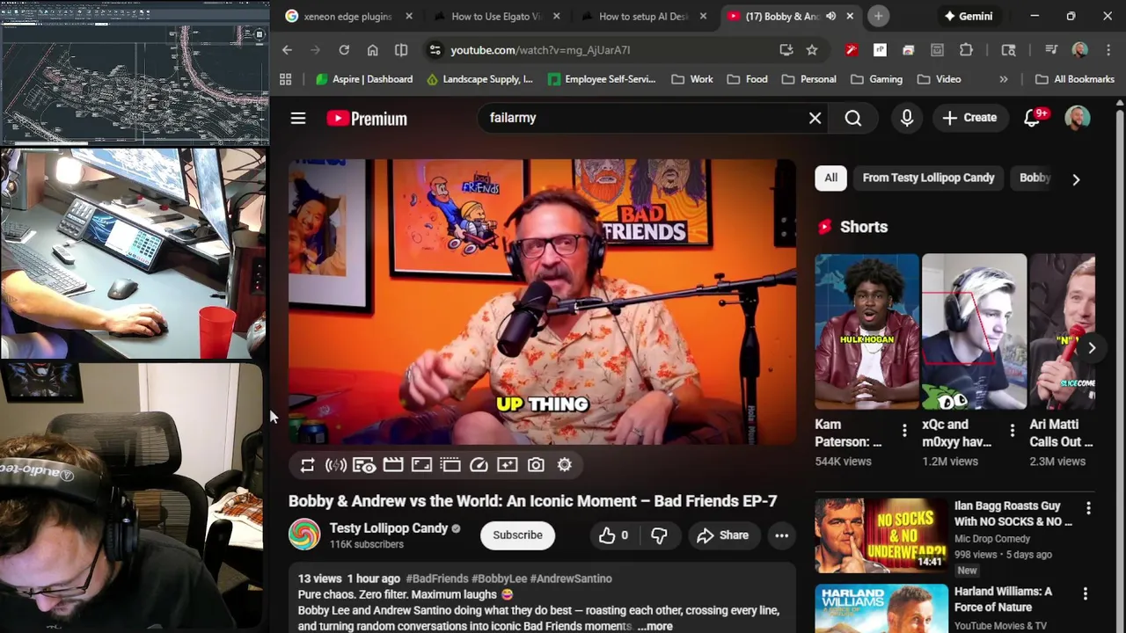1126x633 pixels.
Task: Open YouTube notifications bell
Action: (1032, 118)
